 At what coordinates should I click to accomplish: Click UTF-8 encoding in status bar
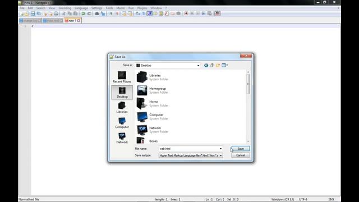click(303, 200)
